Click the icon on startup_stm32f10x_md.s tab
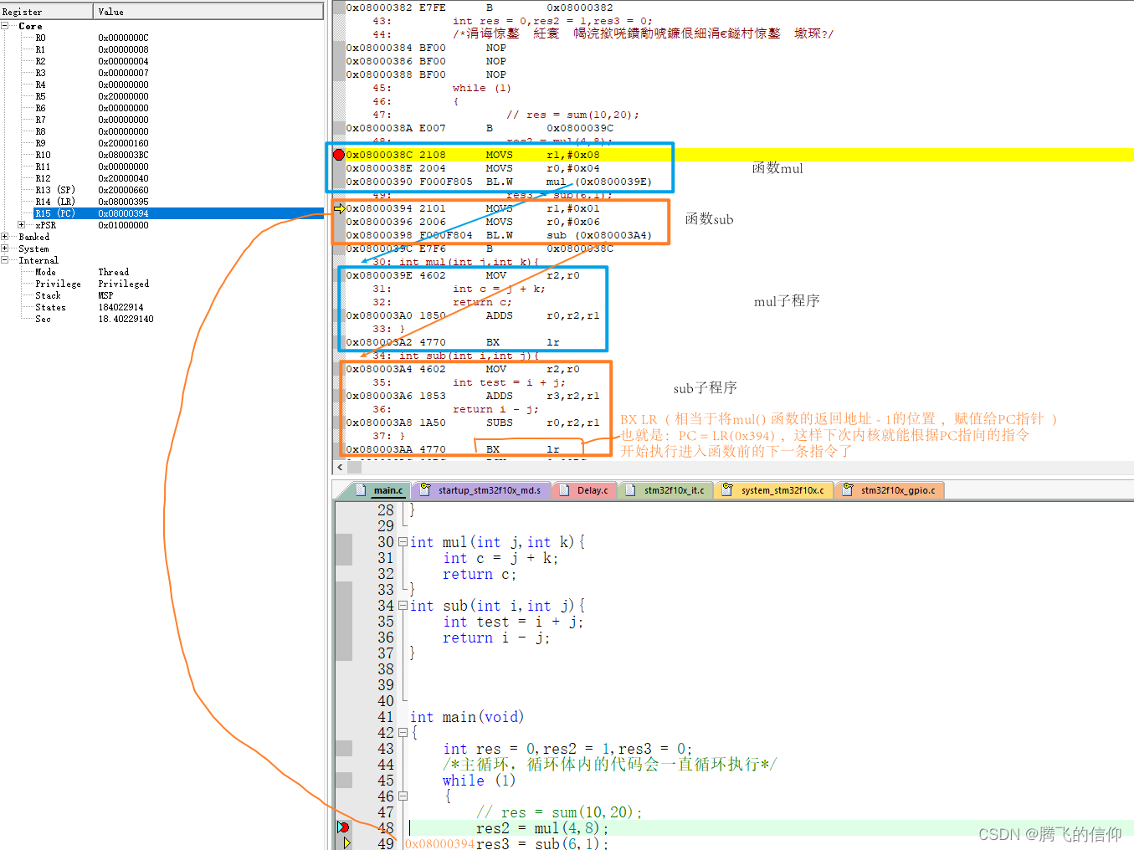 tap(424, 490)
